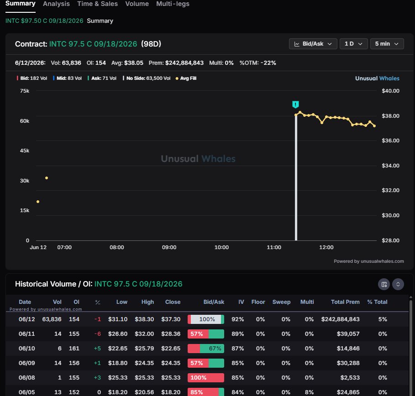This screenshot has height=396, width=415.
Task: Click the INTC $97.50 C 09/18/2026 breadcrumb link
Action: click(44, 21)
